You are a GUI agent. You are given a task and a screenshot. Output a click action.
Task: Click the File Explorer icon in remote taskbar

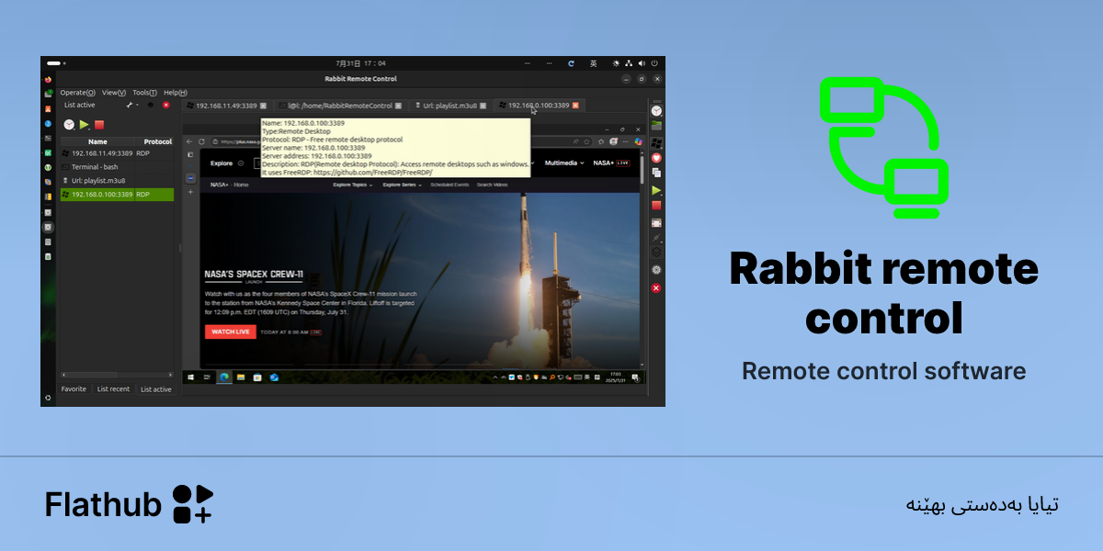click(x=241, y=377)
